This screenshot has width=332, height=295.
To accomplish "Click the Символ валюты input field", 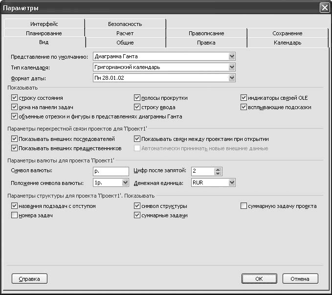I will 110,171.
